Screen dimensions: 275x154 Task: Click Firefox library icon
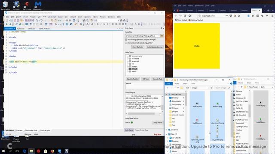click(x=253, y=16)
